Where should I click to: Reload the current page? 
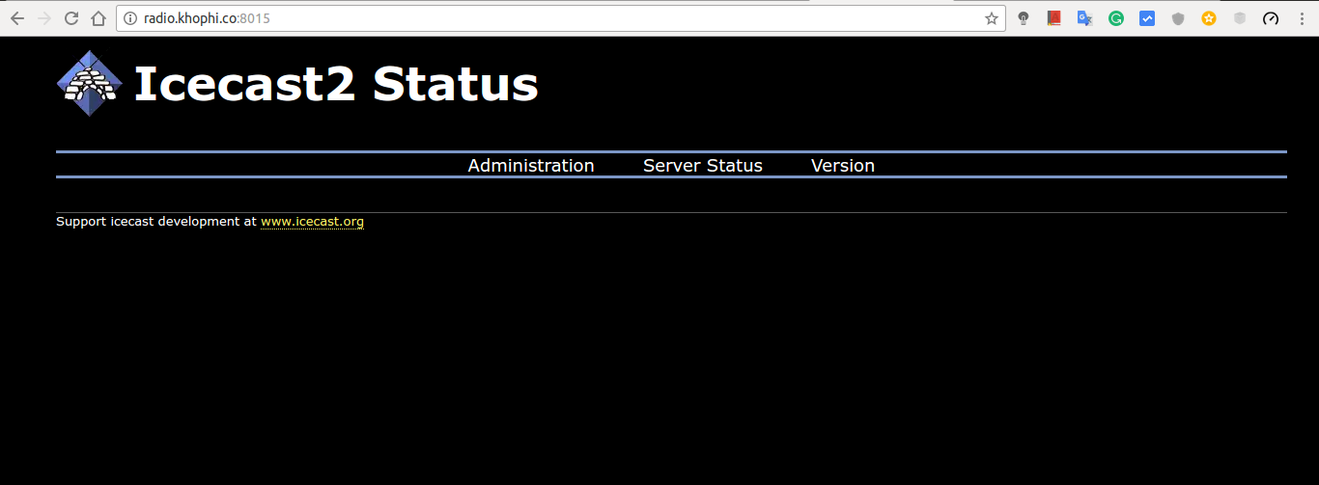pyautogui.click(x=70, y=18)
